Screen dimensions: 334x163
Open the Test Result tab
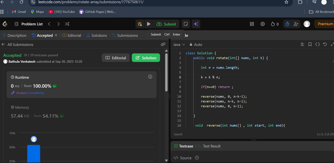click(x=209, y=146)
